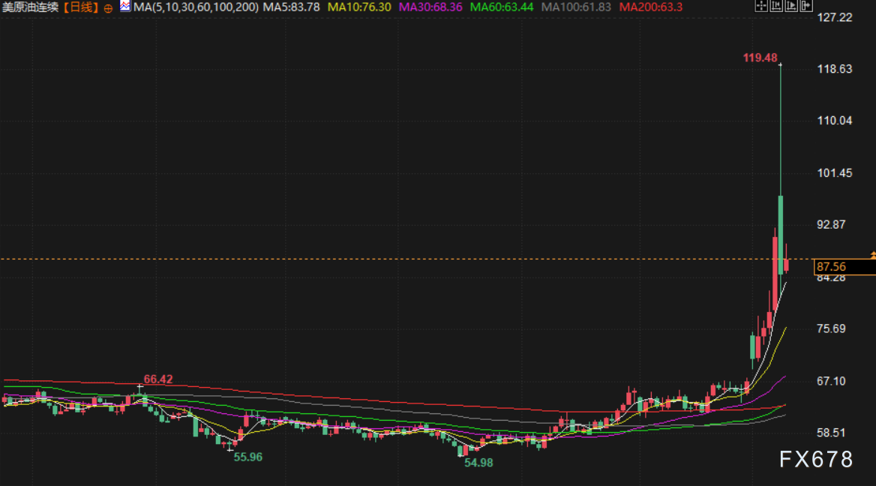
Task: Click the jump-to-start chart range icon
Action: pyautogui.click(x=776, y=6)
